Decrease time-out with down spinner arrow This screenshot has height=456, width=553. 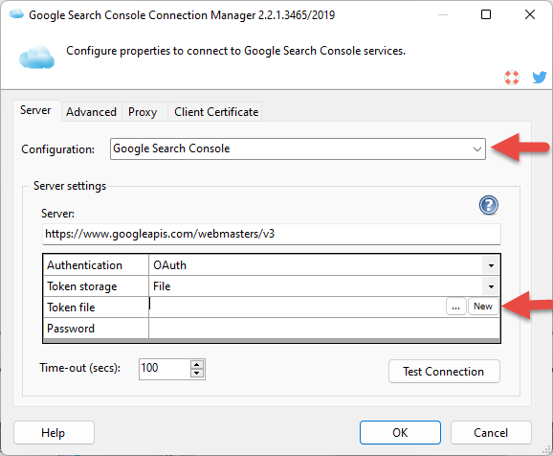[197, 374]
